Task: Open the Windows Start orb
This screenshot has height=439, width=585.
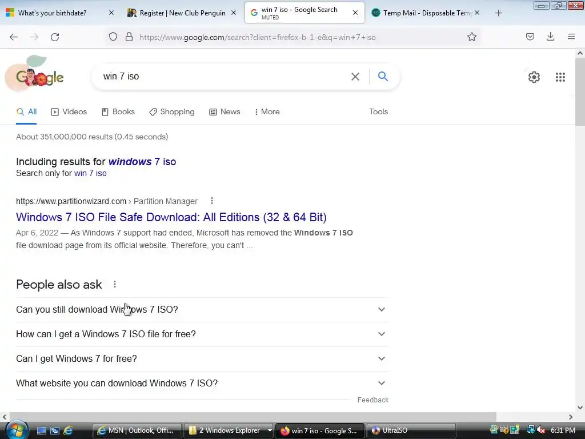Action: [17, 430]
